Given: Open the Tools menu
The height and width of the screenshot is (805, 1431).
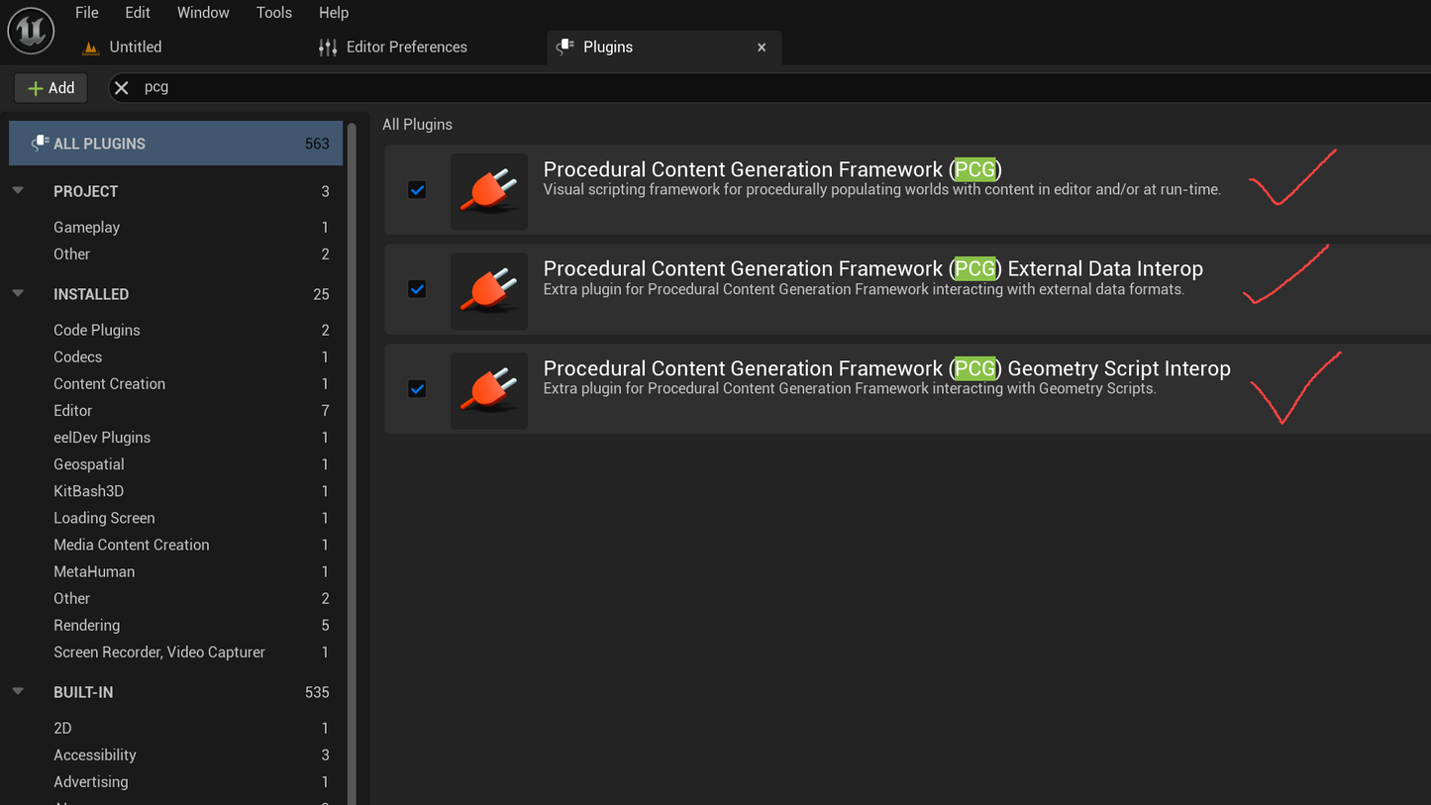Looking at the screenshot, I should [x=274, y=13].
